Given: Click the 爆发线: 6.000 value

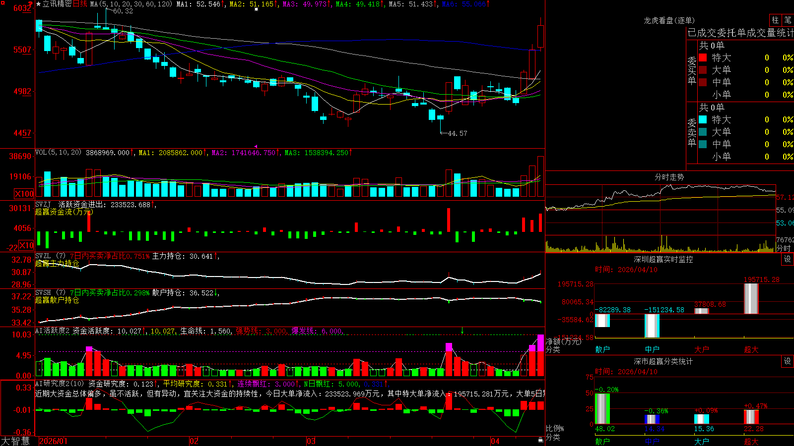Looking at the screenshot, I should click(317, 331).
